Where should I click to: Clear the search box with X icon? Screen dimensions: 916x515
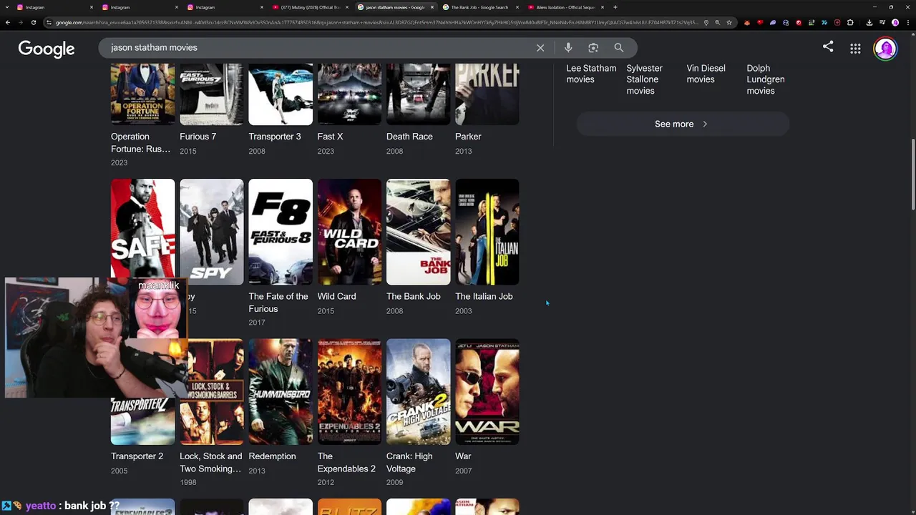pyautogui.click(x=540, y=48)
